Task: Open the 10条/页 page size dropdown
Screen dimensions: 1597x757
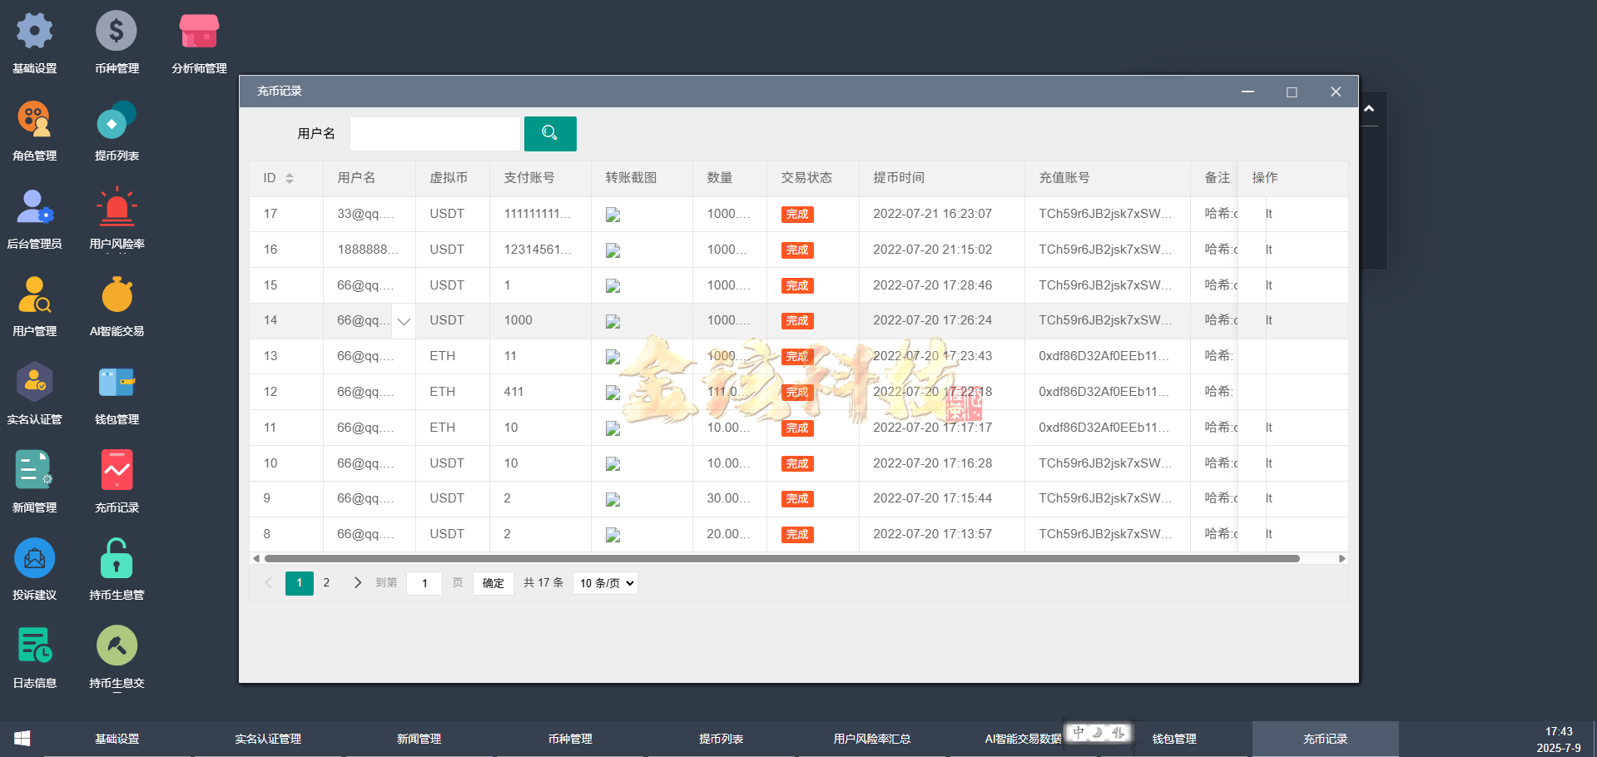Action: coord(605,583)
